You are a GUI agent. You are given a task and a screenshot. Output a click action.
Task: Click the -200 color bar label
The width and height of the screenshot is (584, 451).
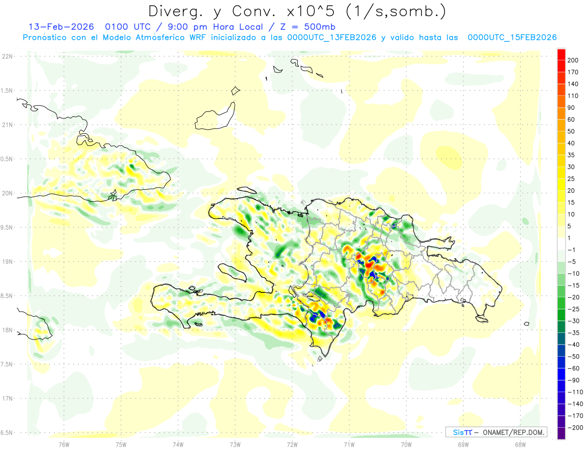point(575,427)
